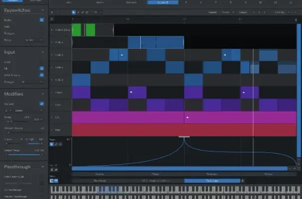Collapse the Keyswitches section
This screenshot has width=302, height=199.
(42, 10)
